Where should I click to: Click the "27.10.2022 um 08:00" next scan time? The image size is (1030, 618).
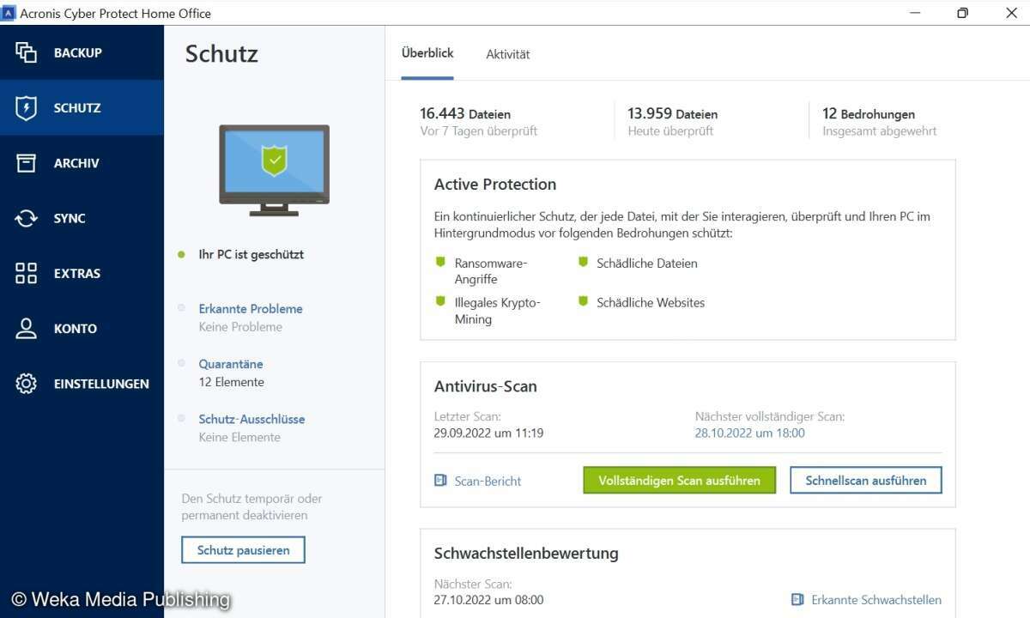(x=488, y=600)
